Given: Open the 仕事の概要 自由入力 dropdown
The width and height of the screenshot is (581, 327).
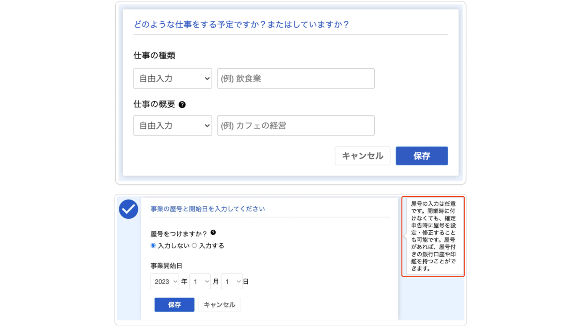Looking at the screenshot, I should pos(173,126).
